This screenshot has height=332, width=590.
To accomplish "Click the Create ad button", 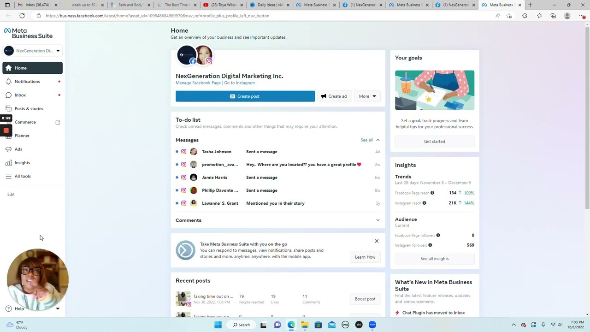I will (334, 96).
